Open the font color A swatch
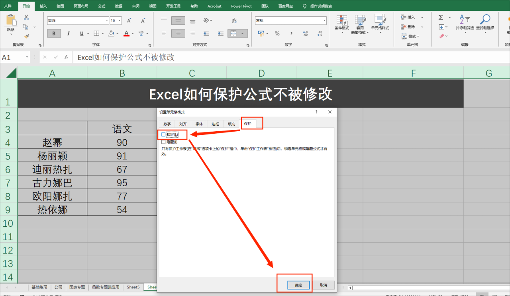The width and height of the screenshot is (510, 296). click(x=126, y=33)
